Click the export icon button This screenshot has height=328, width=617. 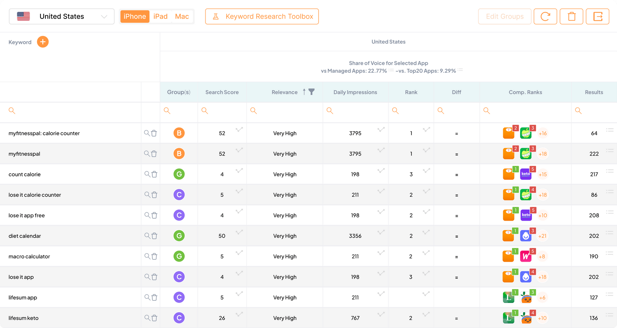tap(597, 17)
